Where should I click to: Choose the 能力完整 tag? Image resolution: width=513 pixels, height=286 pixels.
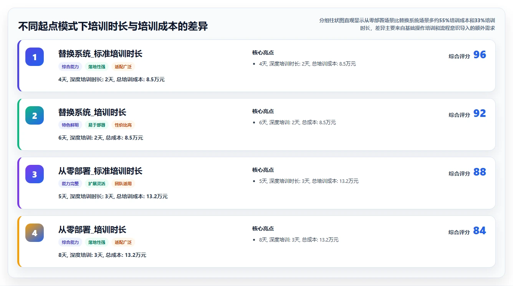[x=70, y=184]
